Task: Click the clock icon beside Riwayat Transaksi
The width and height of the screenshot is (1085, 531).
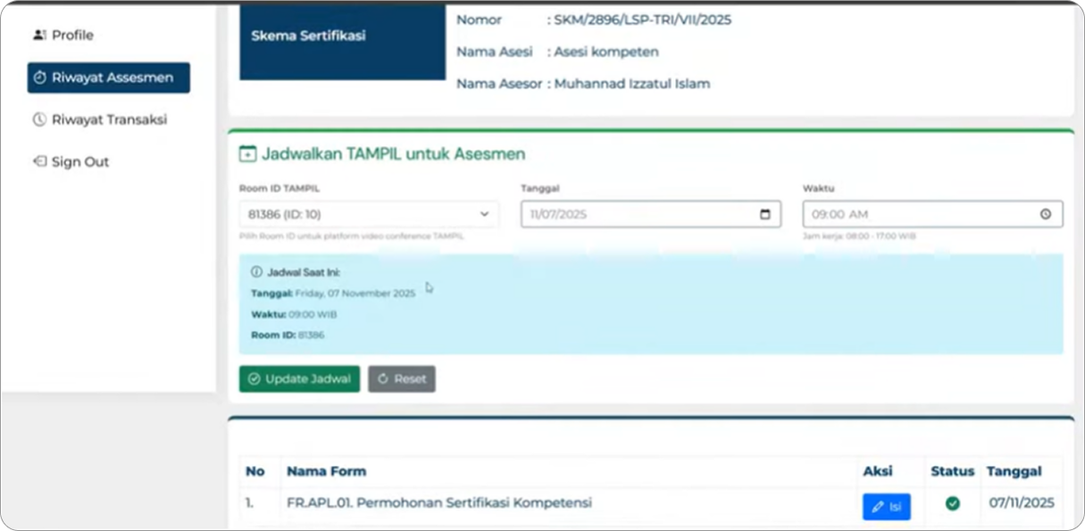Action: [x=38, y=120]
